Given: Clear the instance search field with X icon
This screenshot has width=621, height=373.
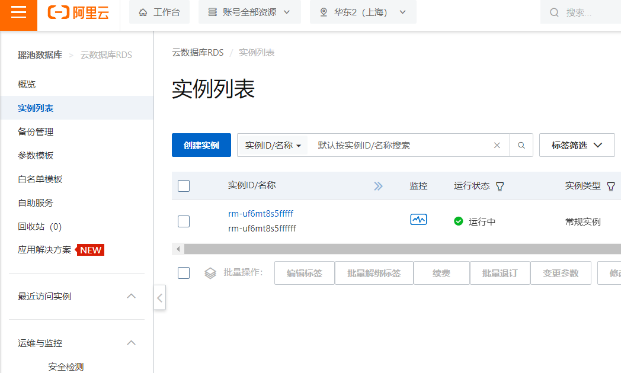Looking at the screenshot, I should (497, 145).
